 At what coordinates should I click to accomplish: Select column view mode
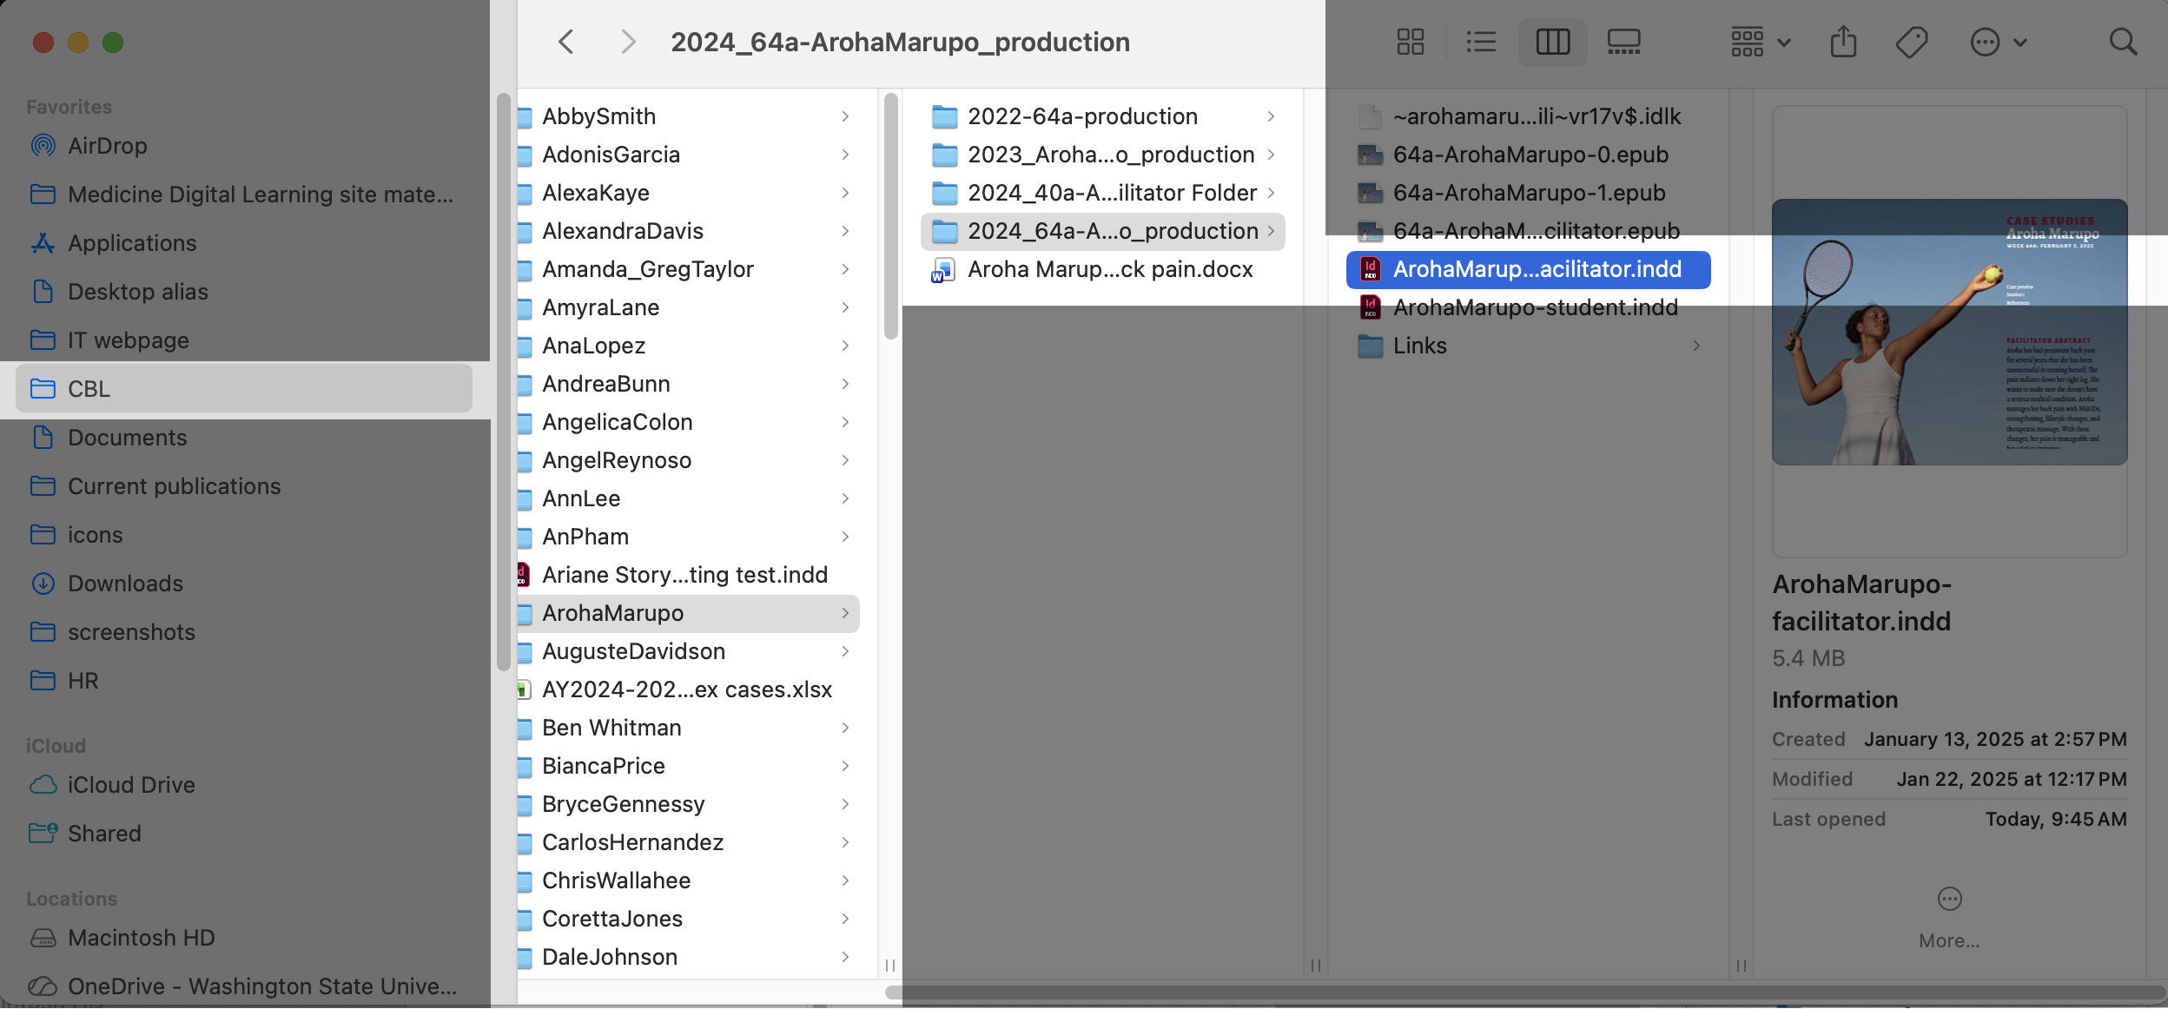(x=1552, y=42)
